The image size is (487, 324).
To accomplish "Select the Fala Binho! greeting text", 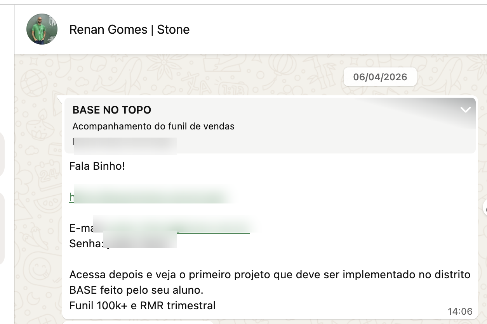I will tap(97, 165).
